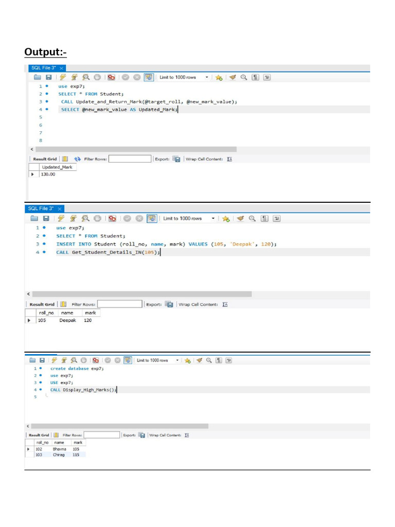Click horizontal scrollbar under Update_and_Return_Mark editor

136,149
